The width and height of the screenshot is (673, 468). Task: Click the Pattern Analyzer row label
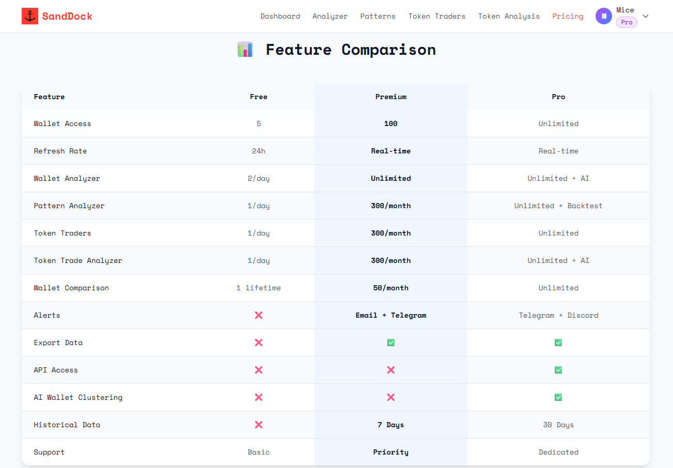[69, 206]
